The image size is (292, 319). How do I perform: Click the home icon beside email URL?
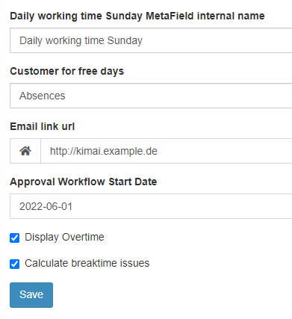tap(25, 151)
